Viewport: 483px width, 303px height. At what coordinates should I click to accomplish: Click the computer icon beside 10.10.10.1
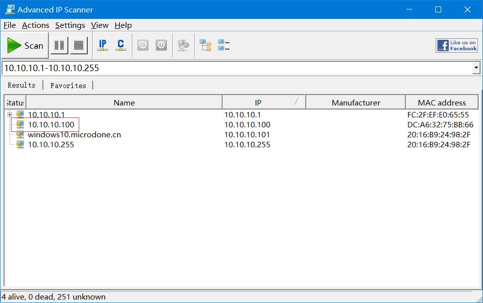[x=20, y=114]
